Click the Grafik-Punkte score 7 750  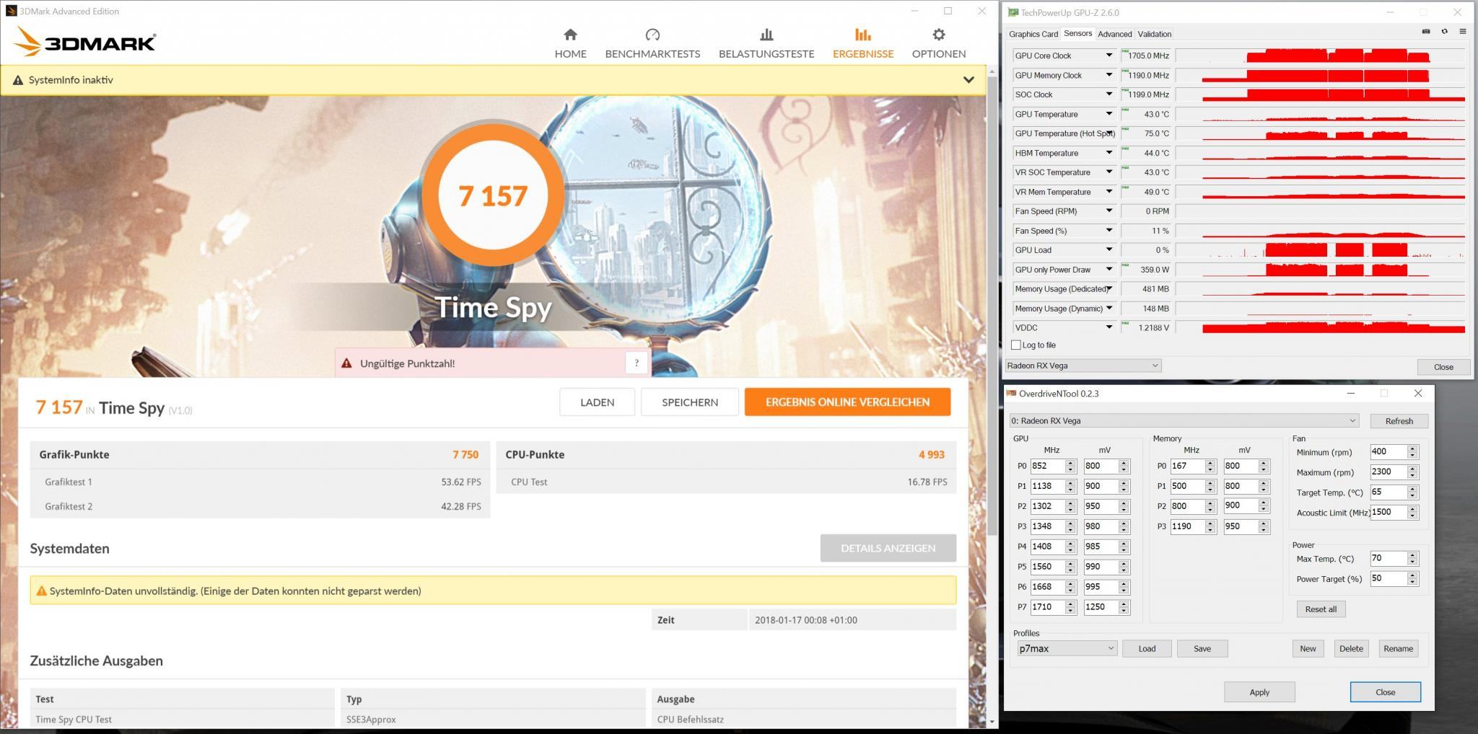click(465, 454)
